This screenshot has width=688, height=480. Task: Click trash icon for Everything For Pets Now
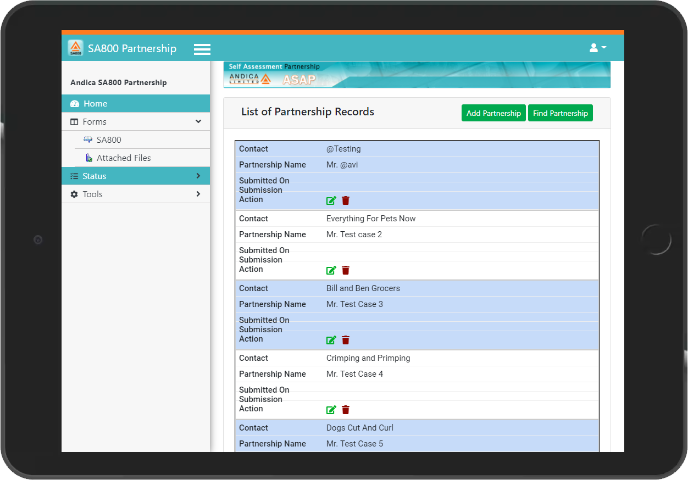[346, 270]
